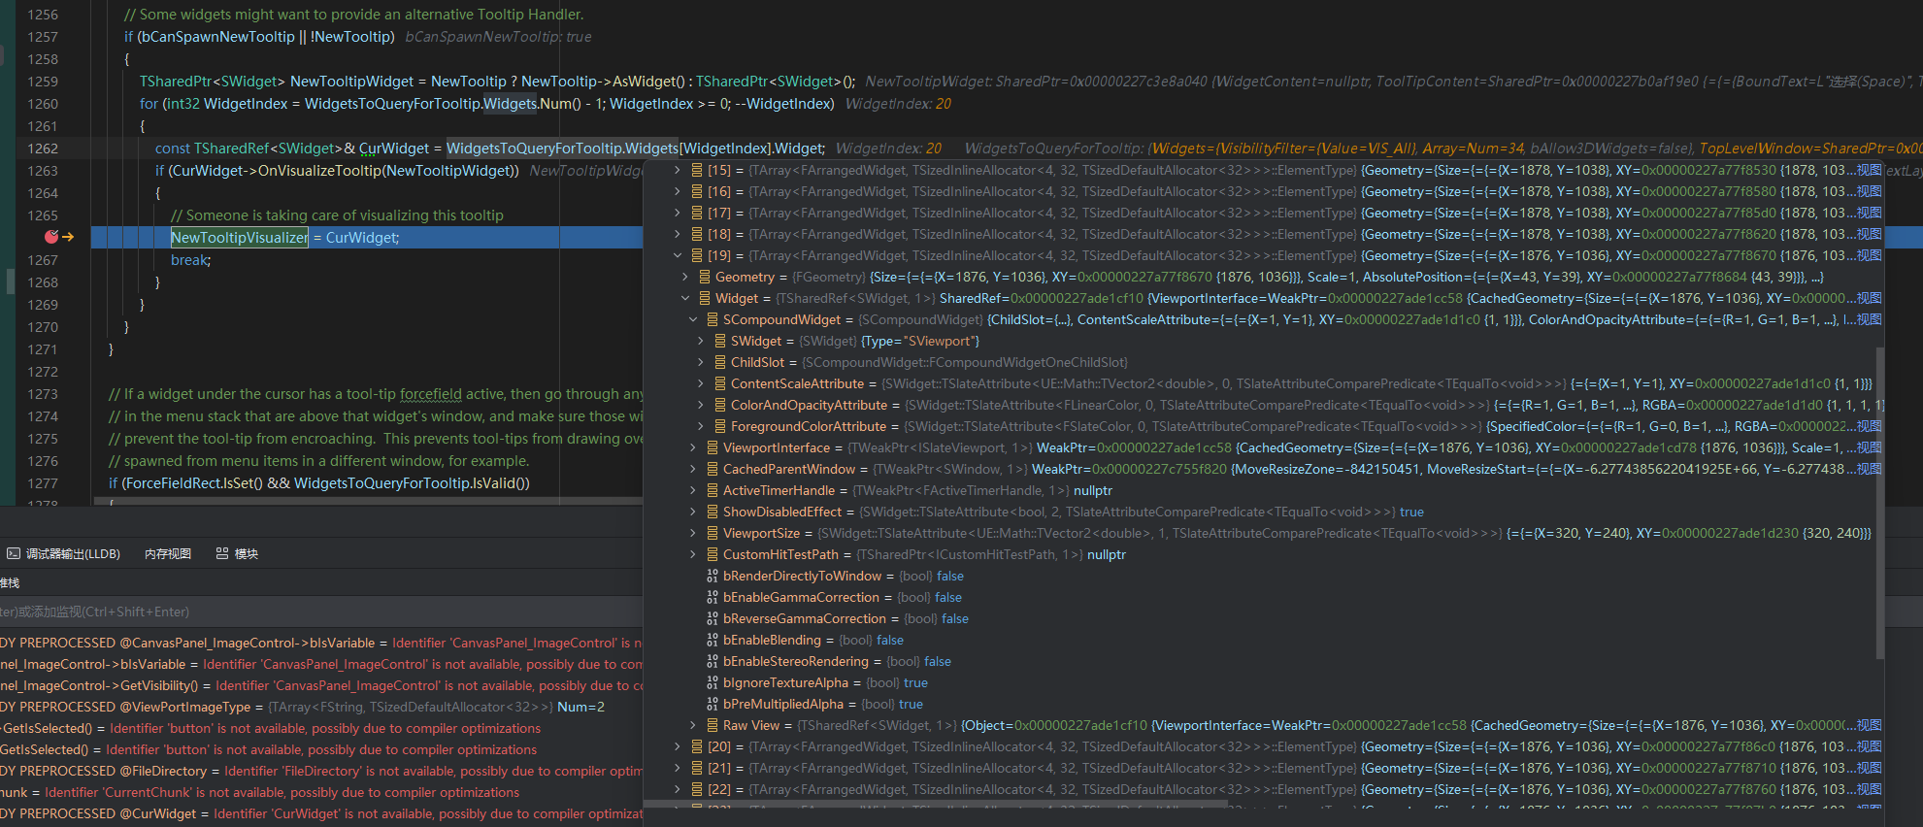Expand array element [20]

678,746
